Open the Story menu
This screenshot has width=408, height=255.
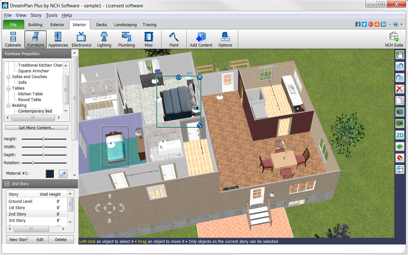pyautogui.click(x=36, y=15)
